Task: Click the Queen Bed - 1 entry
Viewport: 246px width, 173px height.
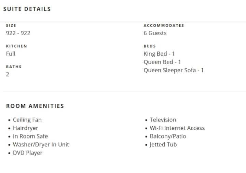Action: (162, 62)
